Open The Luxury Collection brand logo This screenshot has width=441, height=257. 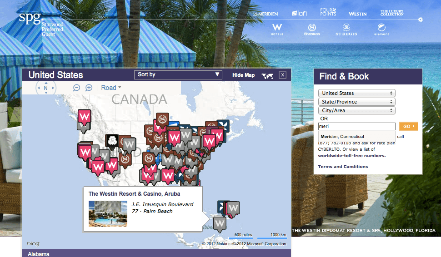(x=392, y=13)
